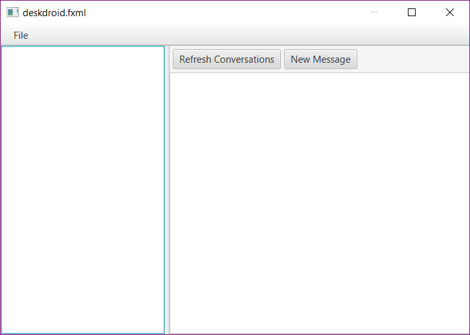The width and height of the screenshot is (470, 335).
Task: Click the deskdroid.fxml window icon
Action: (x=12, y=12)
